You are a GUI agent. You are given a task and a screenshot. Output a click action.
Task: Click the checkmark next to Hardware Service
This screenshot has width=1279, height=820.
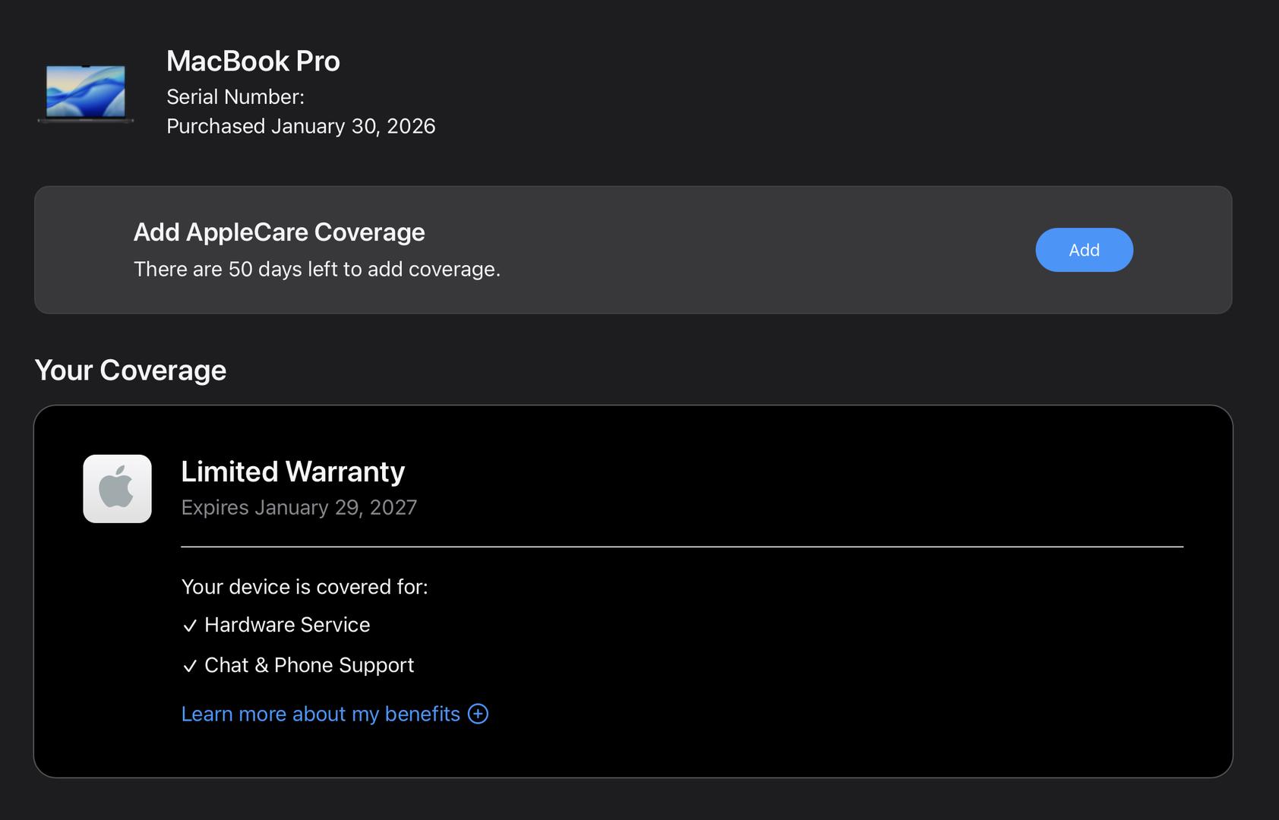[x=190, y=626]
